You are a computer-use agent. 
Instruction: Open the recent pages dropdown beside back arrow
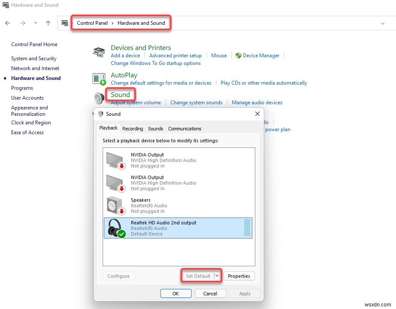pyautogui.click(x=35, y=23)
